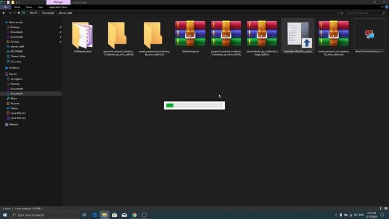Open Local Disk (D:)
Viewport: 389px width, 219px height.
(18, 118)
